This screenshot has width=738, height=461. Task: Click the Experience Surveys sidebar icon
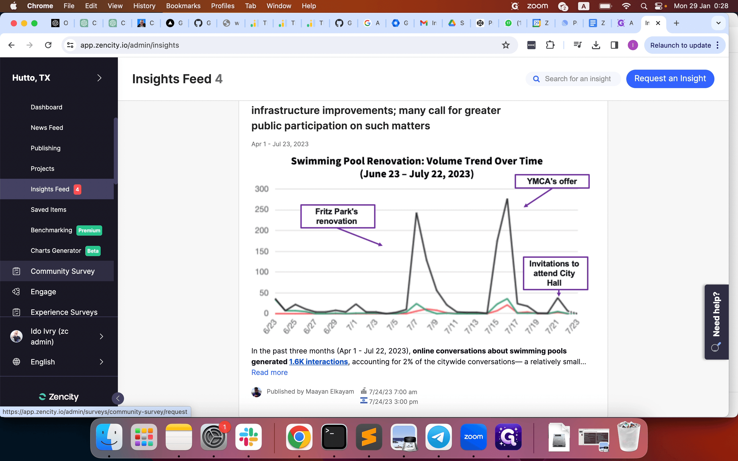click(x=16, y=312)
